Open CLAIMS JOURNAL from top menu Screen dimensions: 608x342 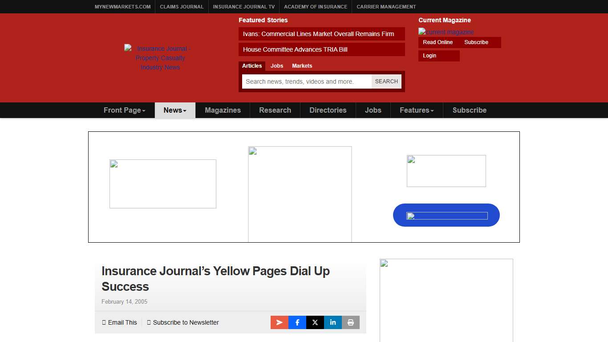coord(182,7)
